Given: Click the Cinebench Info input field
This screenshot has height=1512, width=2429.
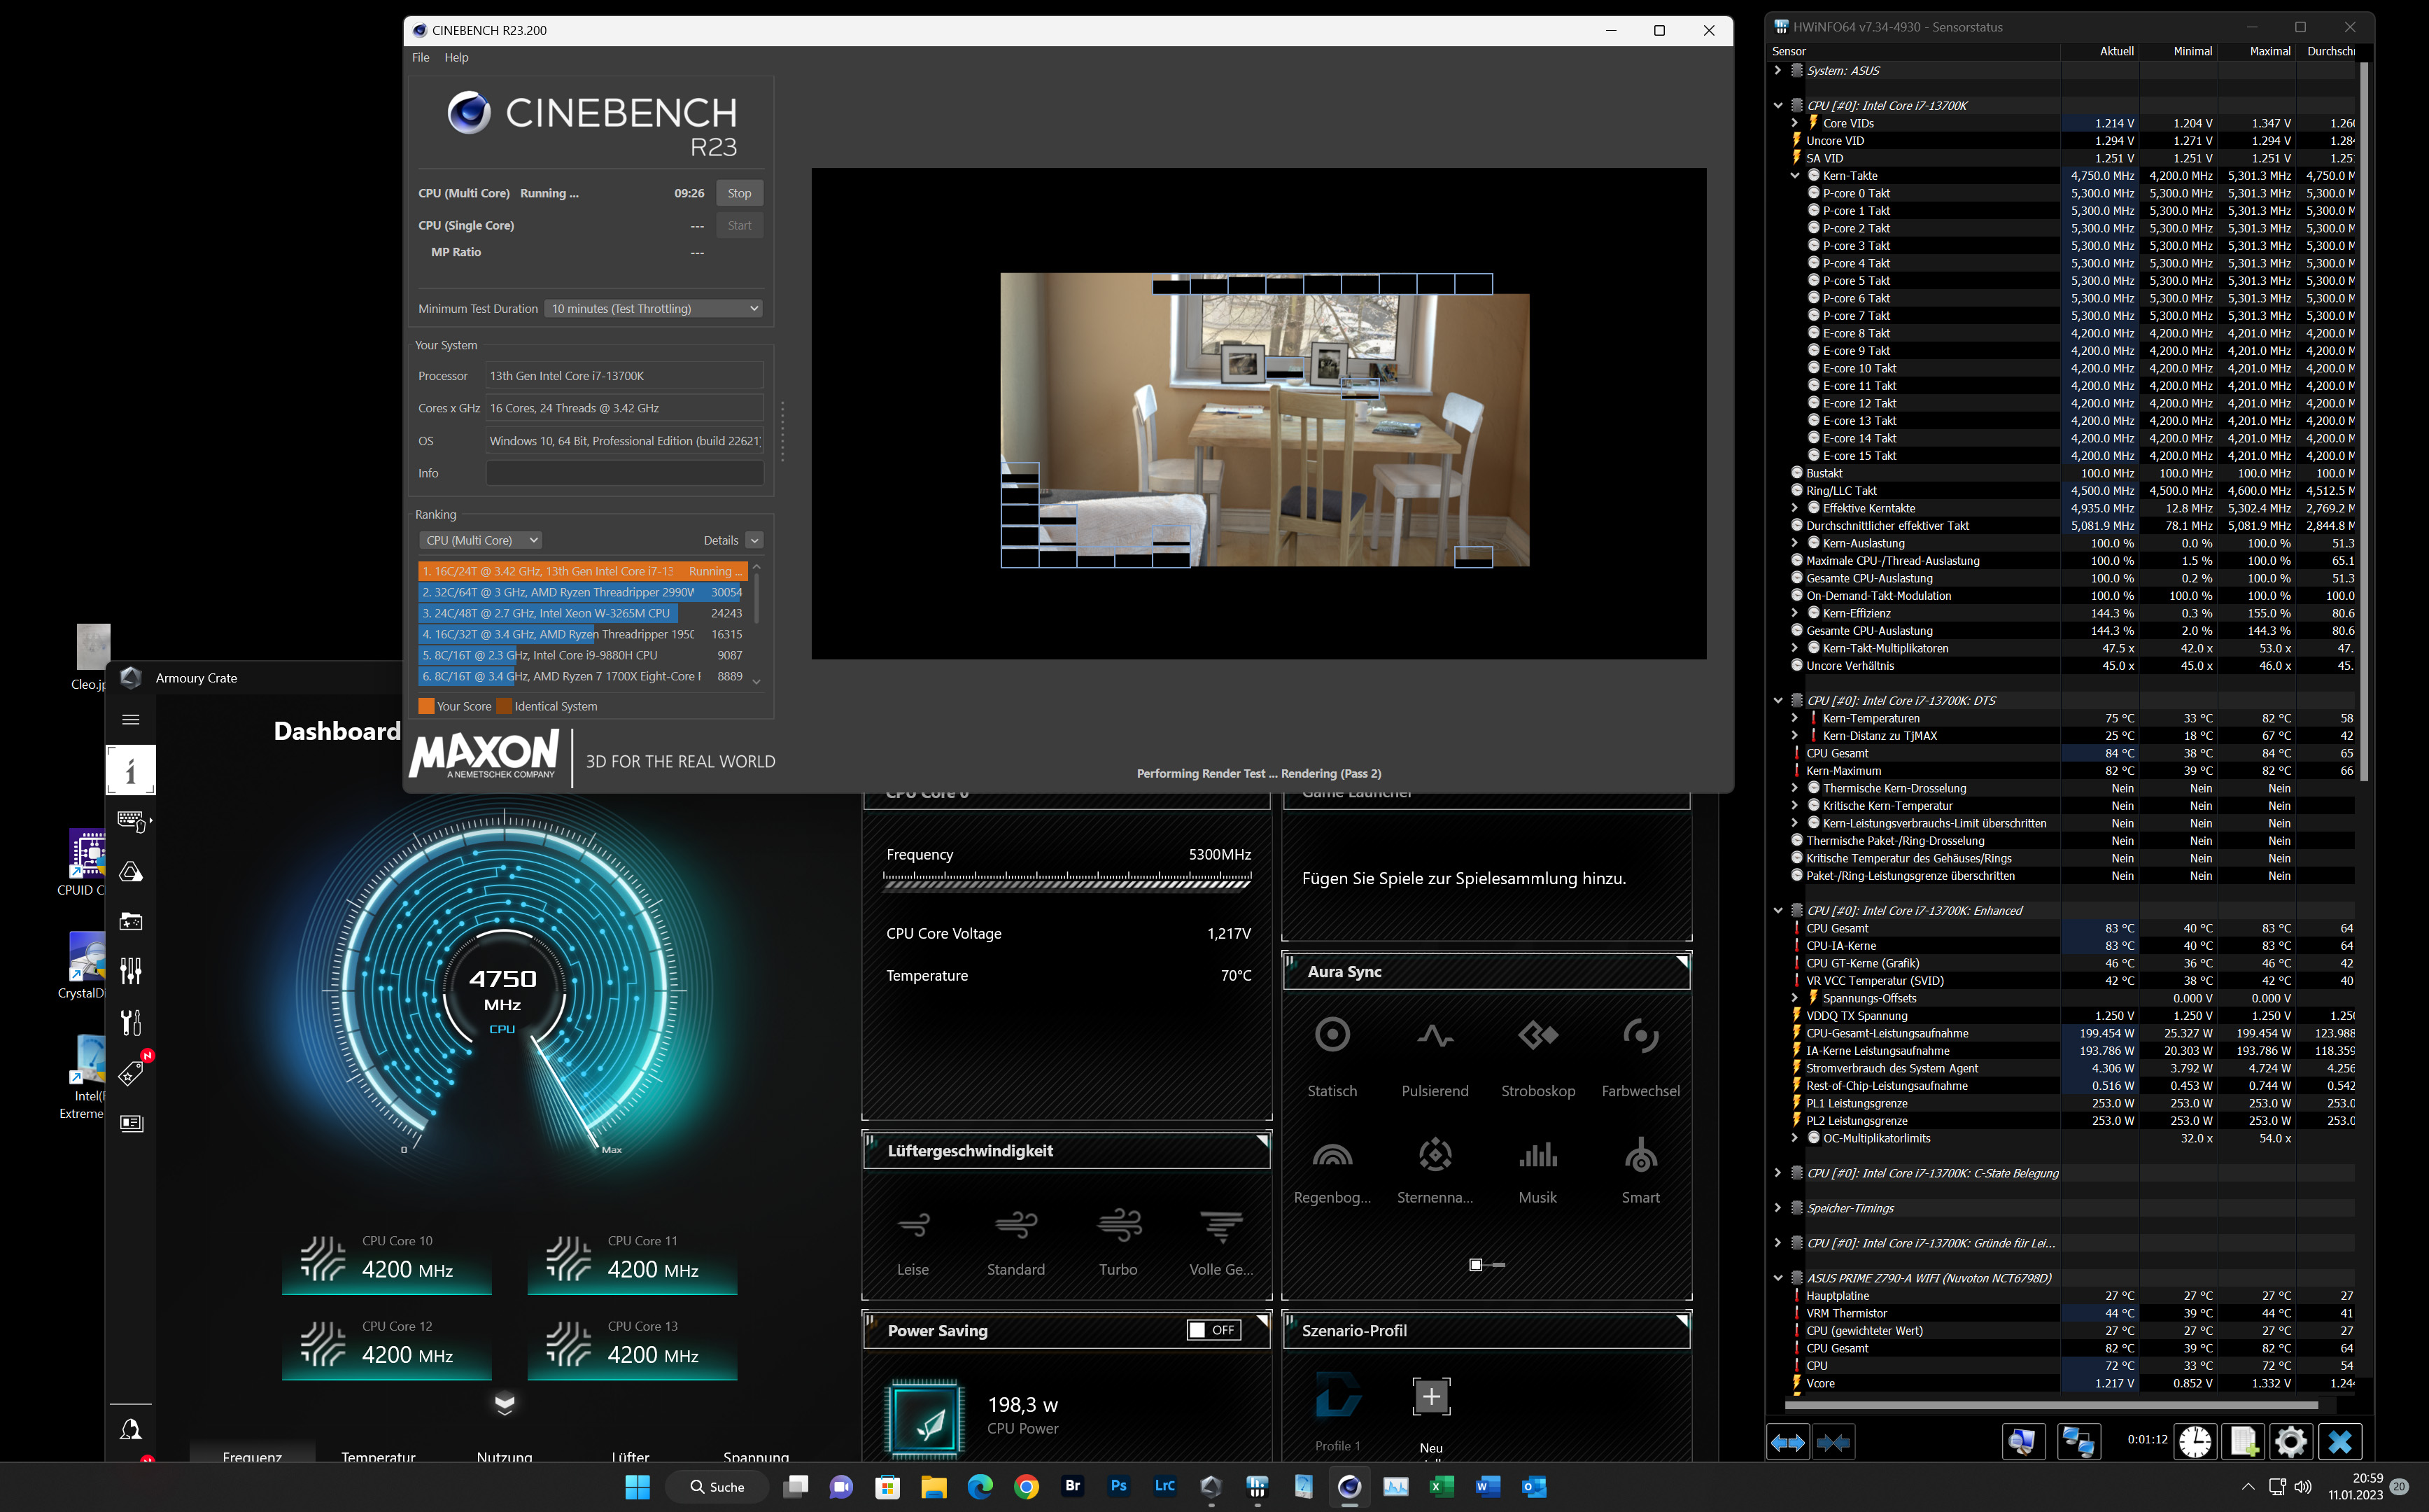Looking at the screenshot, I should click(x=625, y=474).
